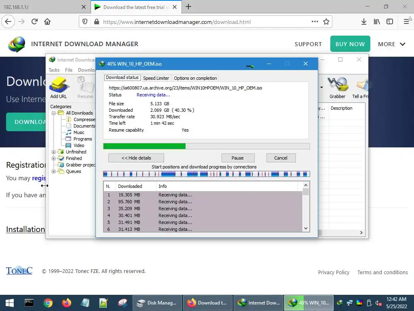
Task: Open the Privacy Policy link
Action: (334, 273)
